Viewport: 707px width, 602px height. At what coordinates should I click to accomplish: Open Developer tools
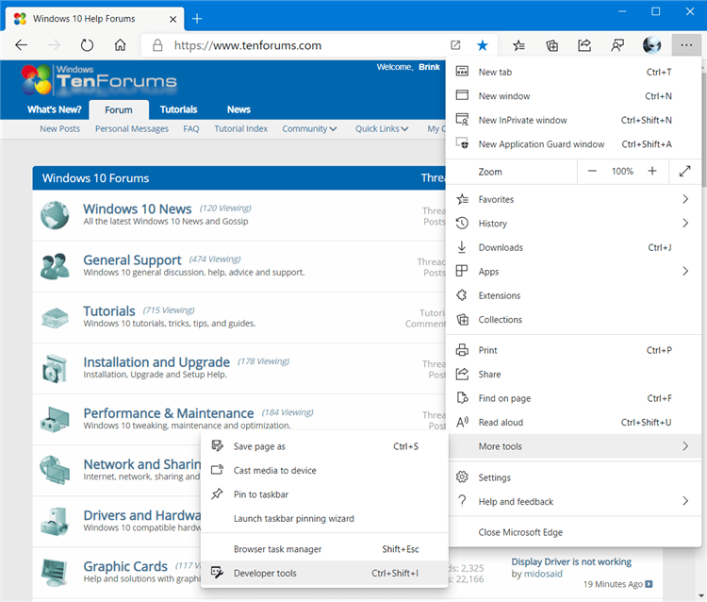pos(324,573)
